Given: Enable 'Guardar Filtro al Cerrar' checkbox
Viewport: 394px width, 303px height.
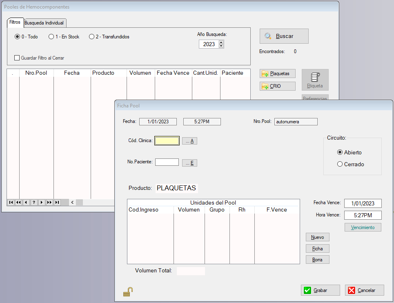Looking at the screenshot, I should [x=17, y=58].
